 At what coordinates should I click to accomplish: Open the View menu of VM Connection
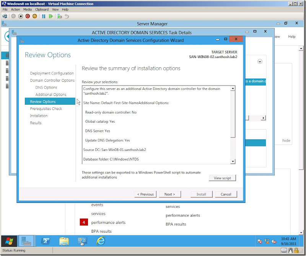(x=55, y=9)
